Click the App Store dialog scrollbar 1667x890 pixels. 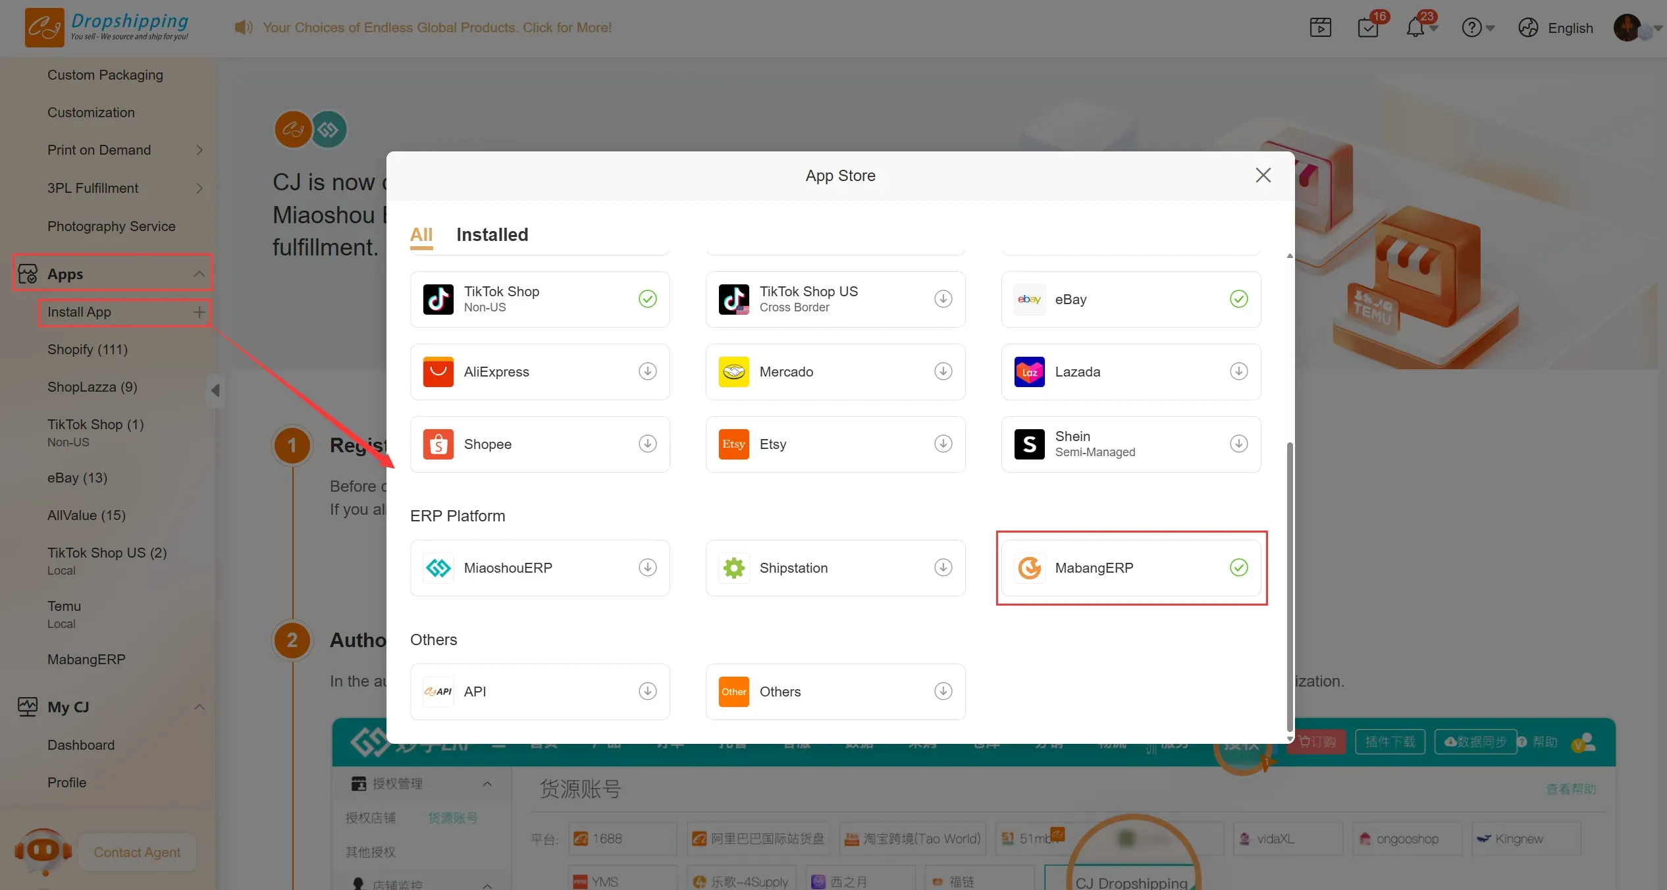[x=1289, y=586]
